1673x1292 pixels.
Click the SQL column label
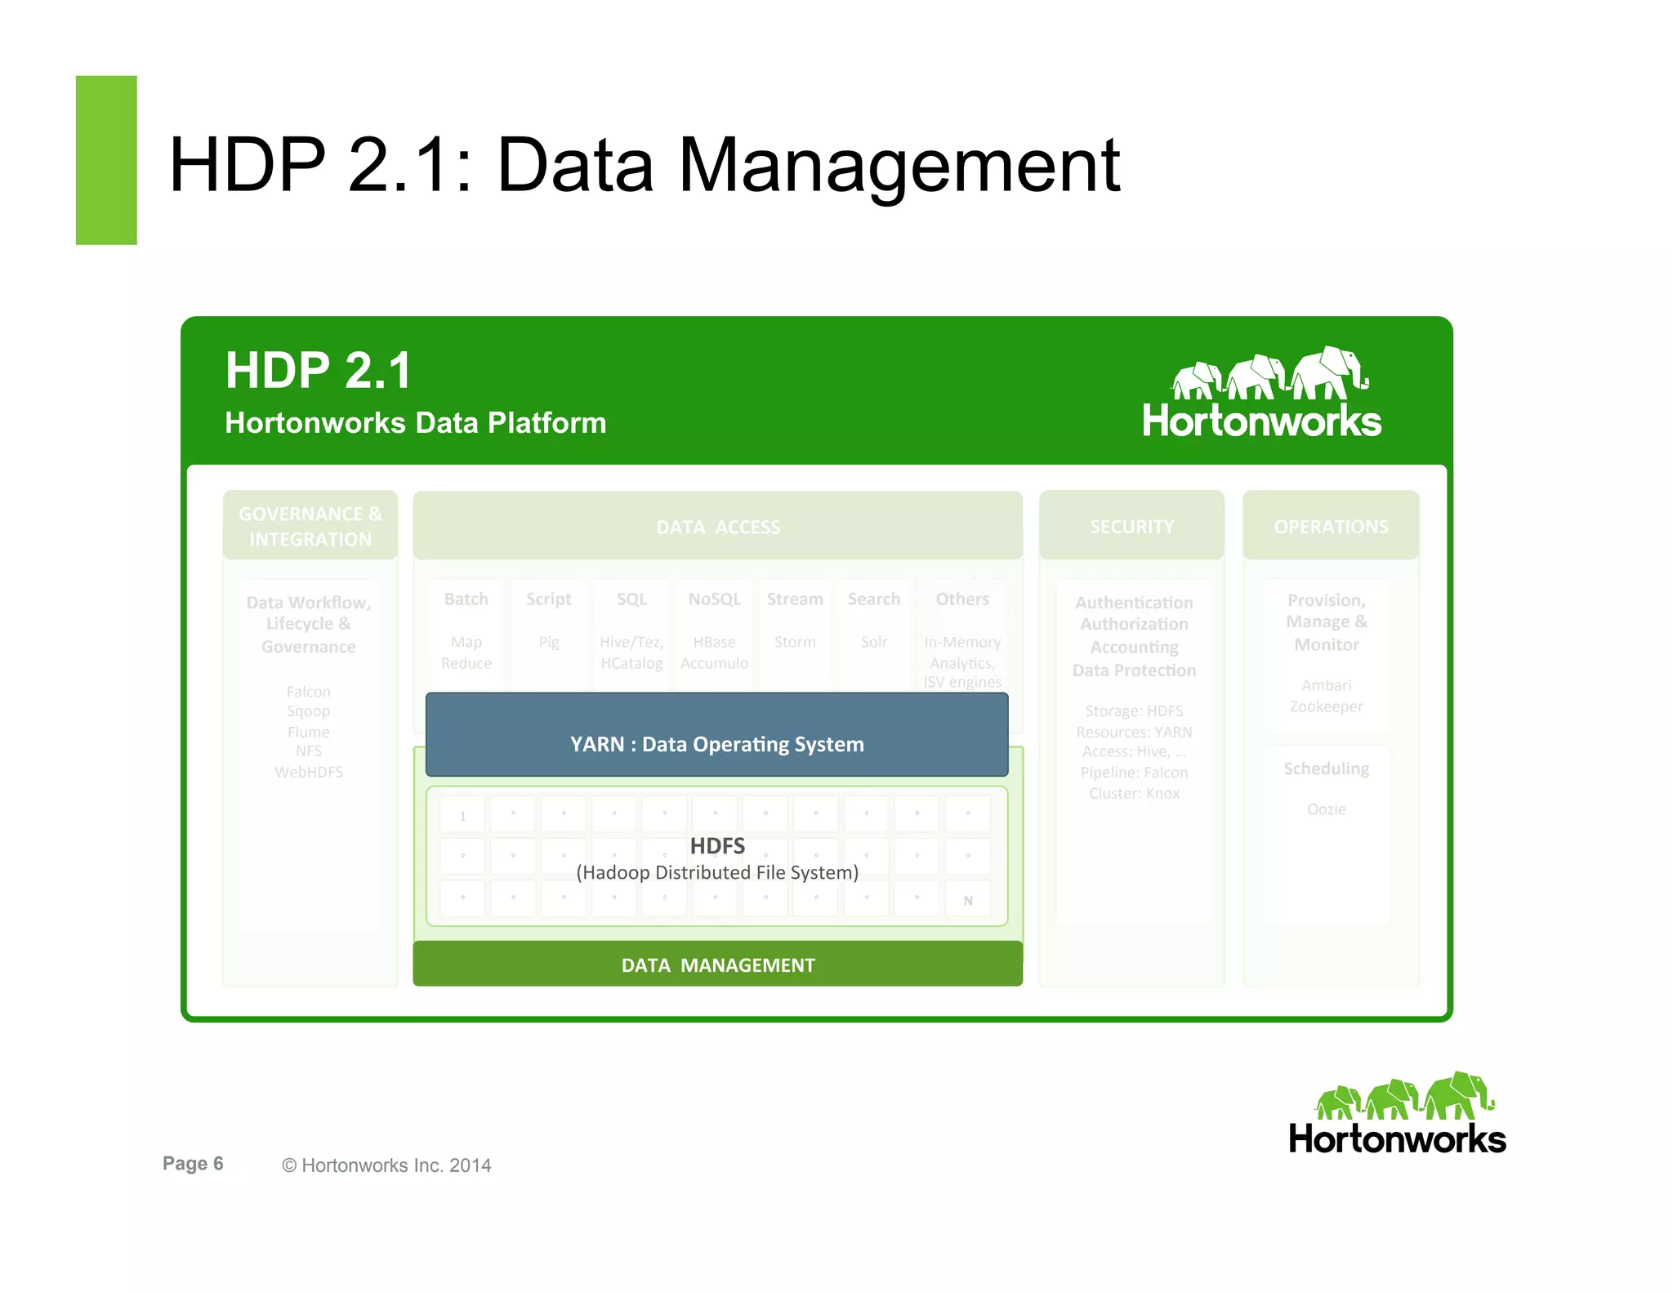tap(631, 599)
